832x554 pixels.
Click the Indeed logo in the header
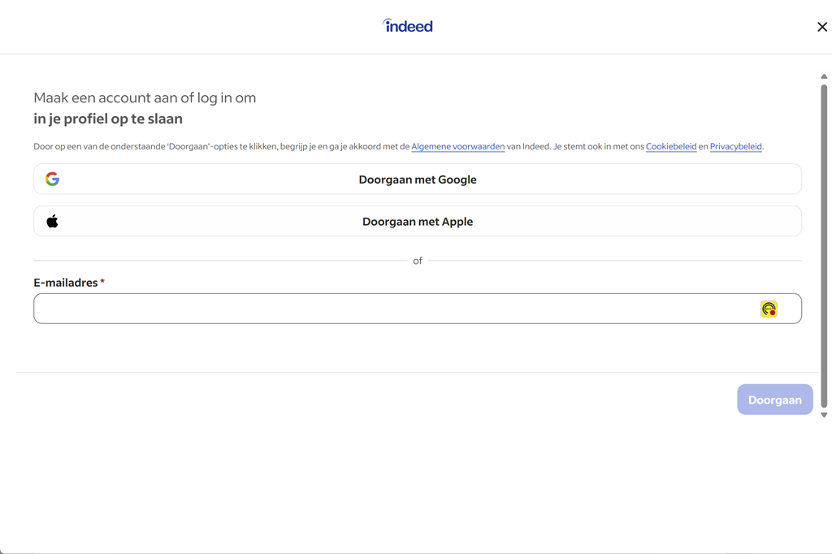pos(408,26)
